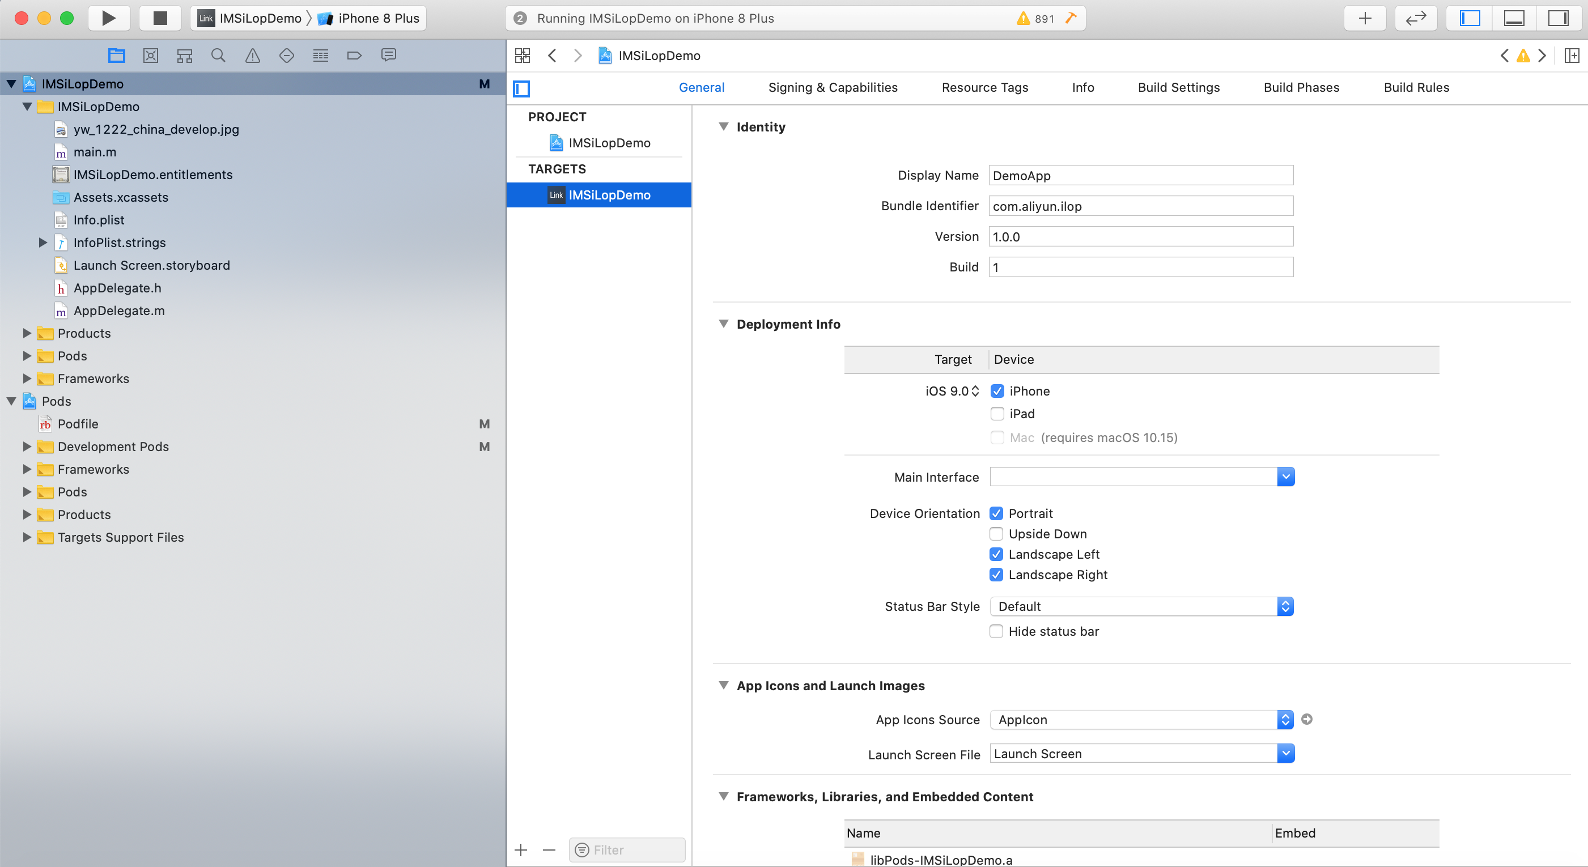Open the Podfile
The width and height of the screenshot is (1588, 867).
pos(78,424)
